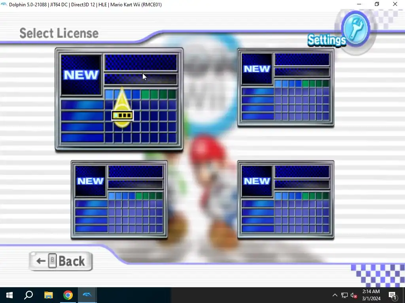Image resolution: width=405 pixels, height=303 pixels.
Task: Open the Windows Start menu
Action: pyautogui.click(x=9, y=295)
